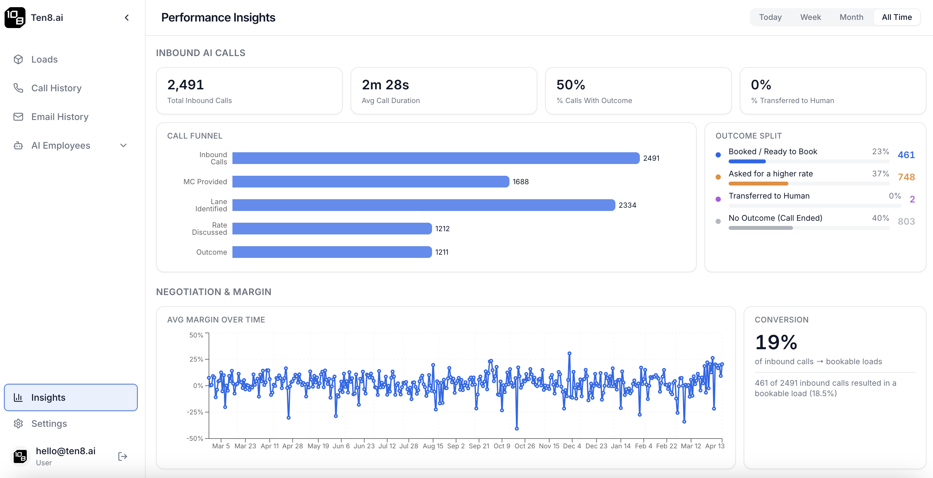Select the Month time range
This screenshot has height=478, width=933.
coord(851,17)
